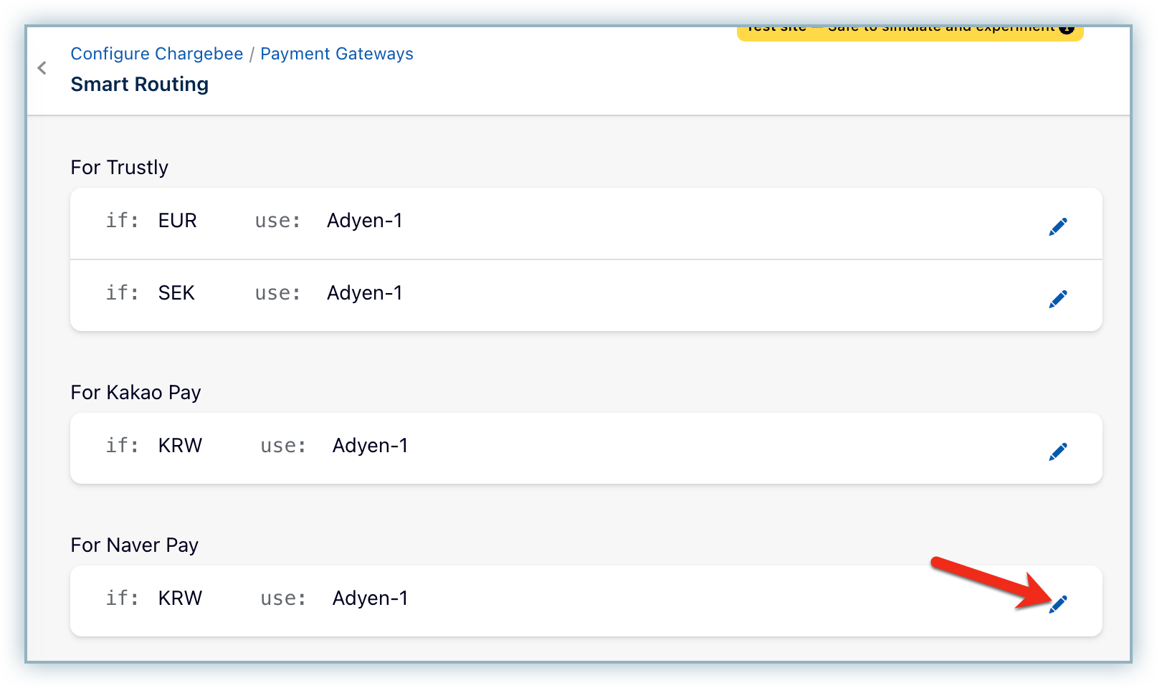Viewport: 1157px width, 688px height.
Task: Click Adyen-1 gateway in the SEK row
Action: tap(365, 293)
